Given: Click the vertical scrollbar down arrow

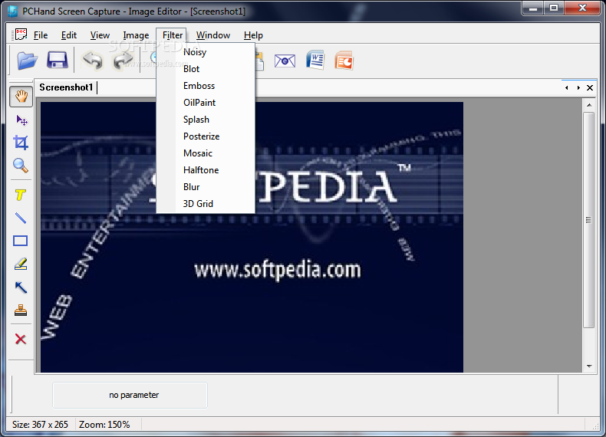Looking at the screenshot, I should pos(589,366).
